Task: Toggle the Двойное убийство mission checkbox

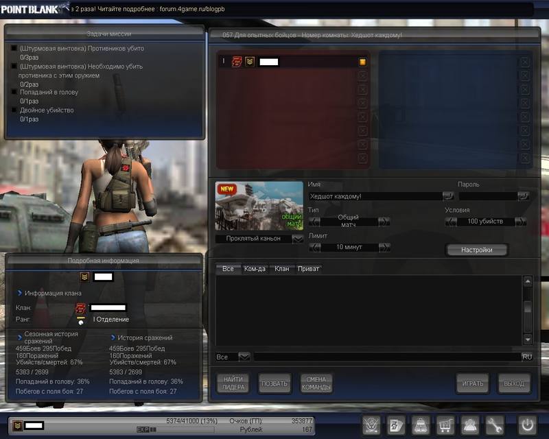Action: [x=14, y=110]
